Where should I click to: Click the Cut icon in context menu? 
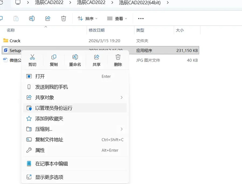[32, 57]
